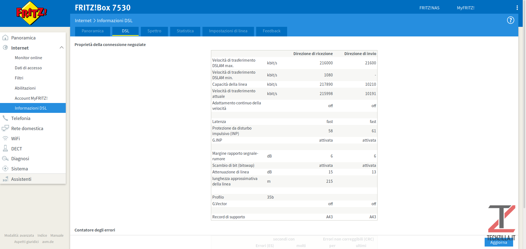Click the Aggiorna button
The width and height of the screenshot is (526, 249).
[499, 242]
